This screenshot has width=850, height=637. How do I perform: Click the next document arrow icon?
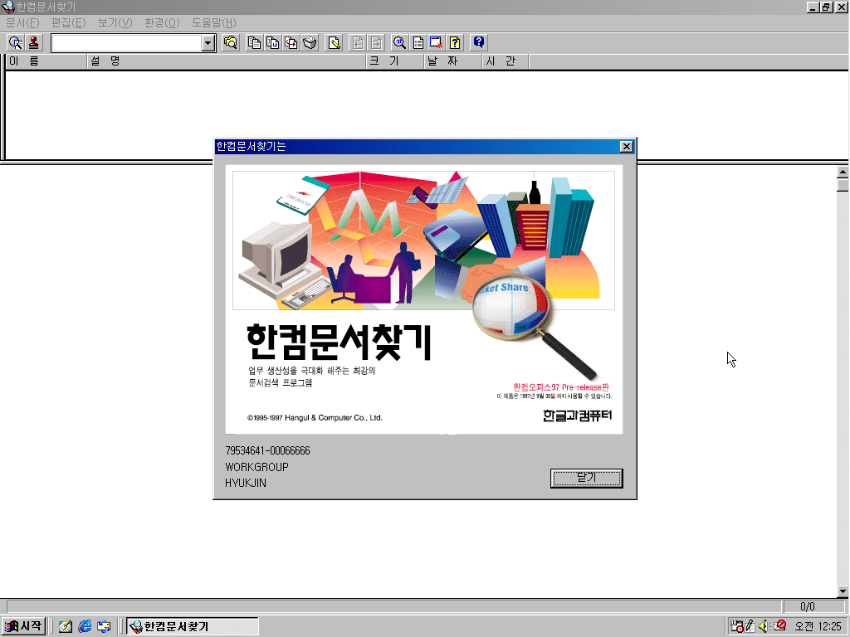pos(376,43)
